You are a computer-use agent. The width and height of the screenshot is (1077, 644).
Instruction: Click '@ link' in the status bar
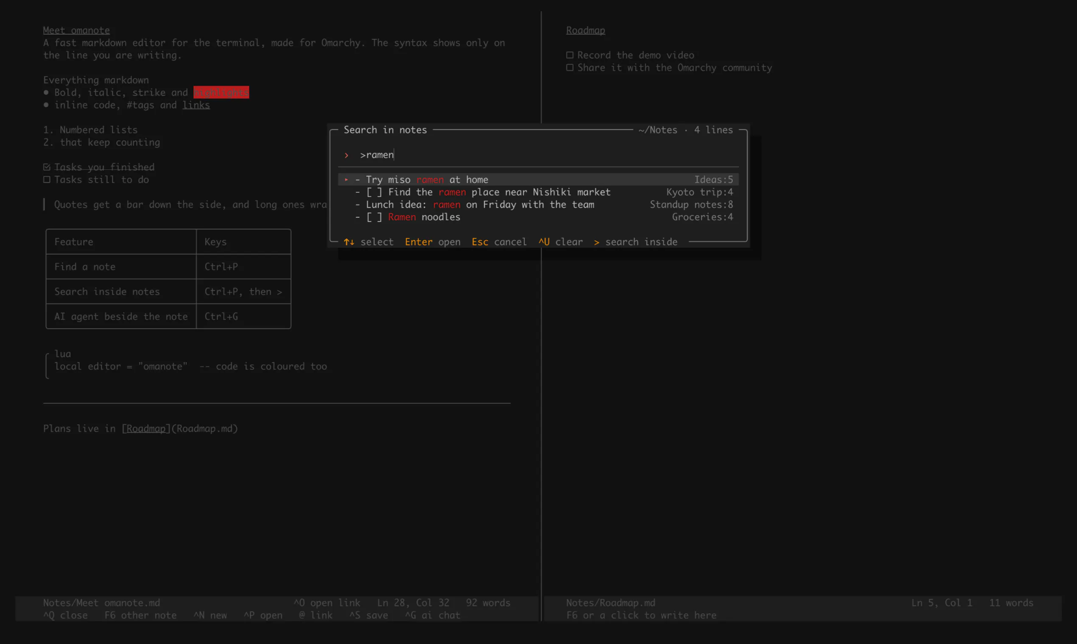(316, 615)
